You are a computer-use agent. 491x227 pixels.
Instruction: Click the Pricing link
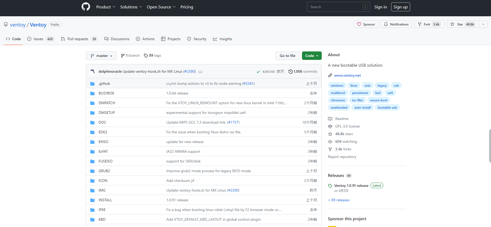point(187,7)
